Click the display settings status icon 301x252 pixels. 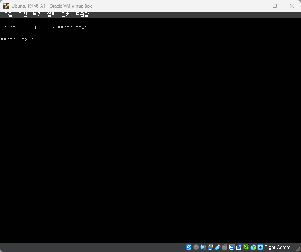(x=232, y=247)
